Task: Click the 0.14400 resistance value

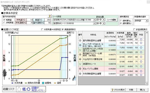Action: [x=112, y=50]
